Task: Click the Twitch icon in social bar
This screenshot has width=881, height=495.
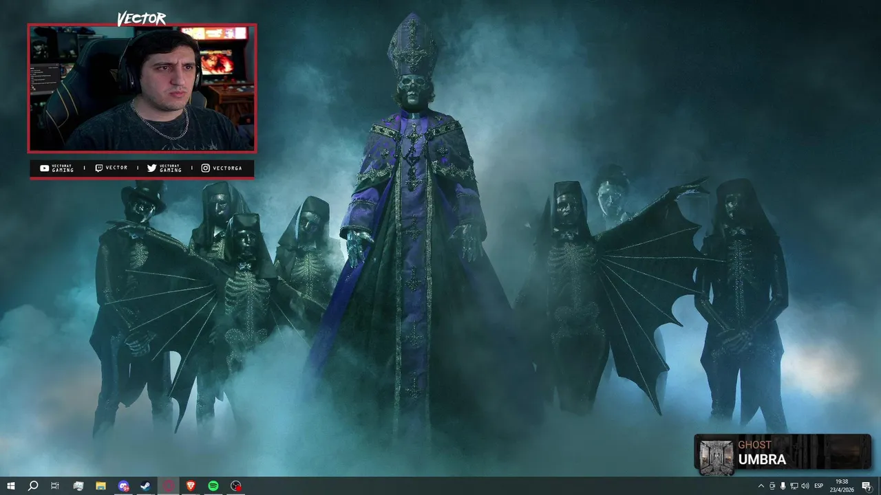Action: click(98, 168)
